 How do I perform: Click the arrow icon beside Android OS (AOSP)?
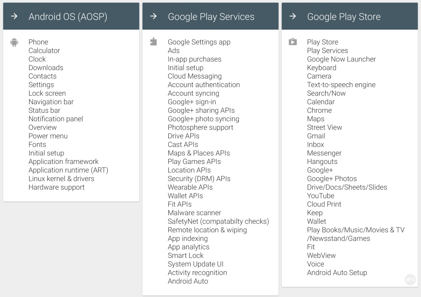[14, 16]
